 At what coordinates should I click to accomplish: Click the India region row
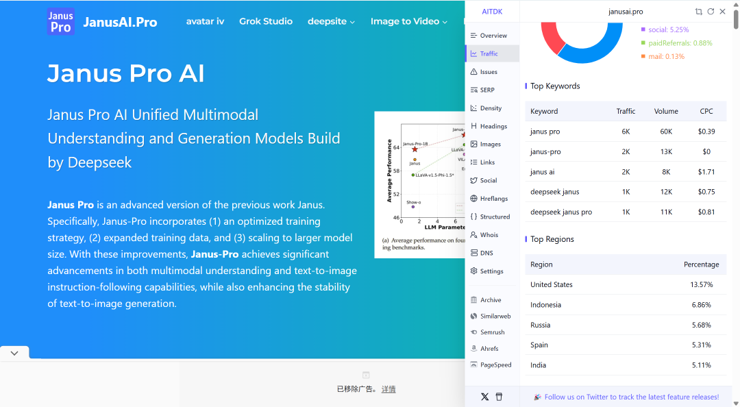(x=626, y=365)
